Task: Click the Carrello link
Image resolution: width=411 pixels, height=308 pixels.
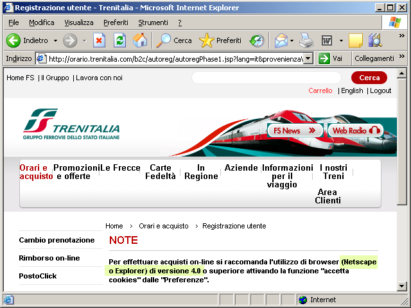Action: click(320, 91)
